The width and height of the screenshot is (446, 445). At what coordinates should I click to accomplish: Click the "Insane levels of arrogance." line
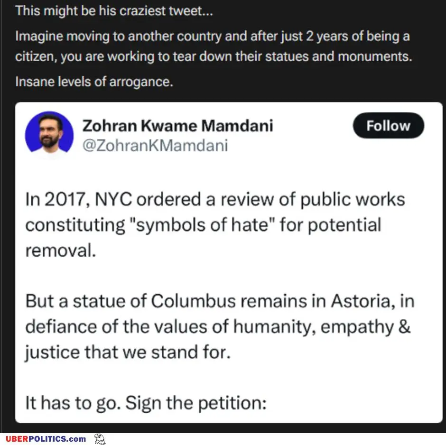tap(94, 82)
